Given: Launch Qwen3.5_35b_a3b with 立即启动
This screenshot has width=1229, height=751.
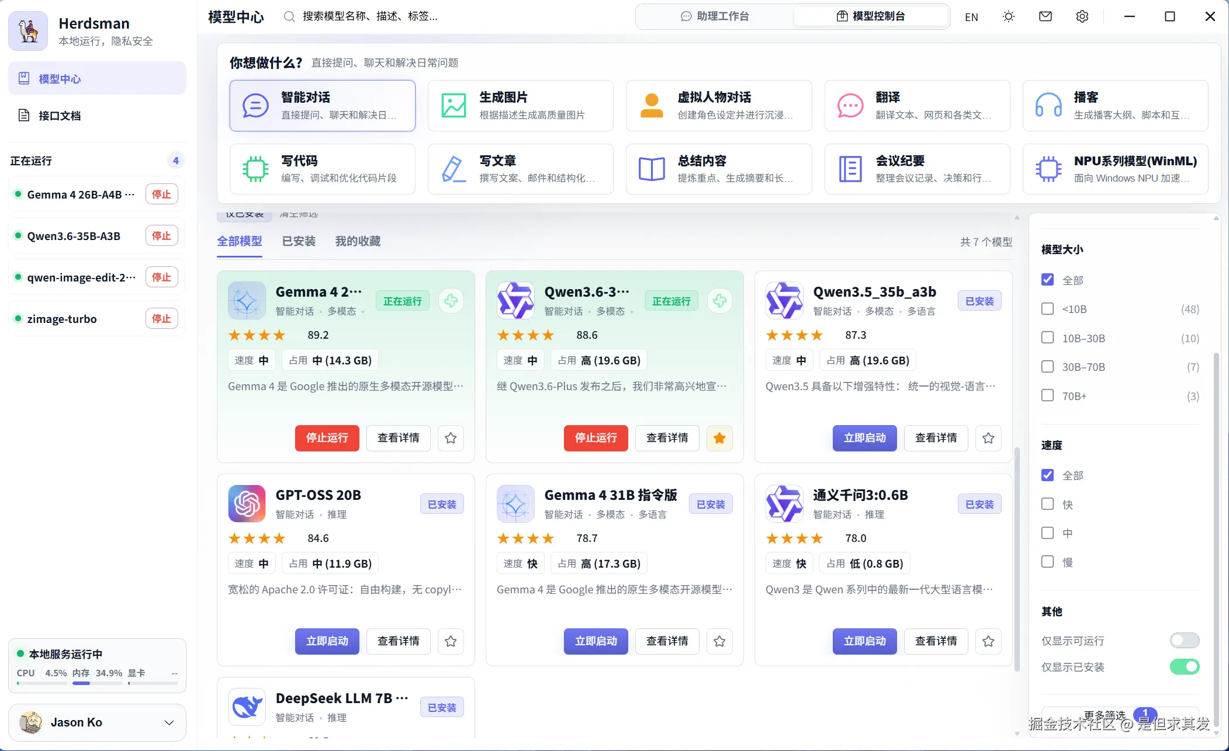Looking at the screenshot, I should click(864, 438).
